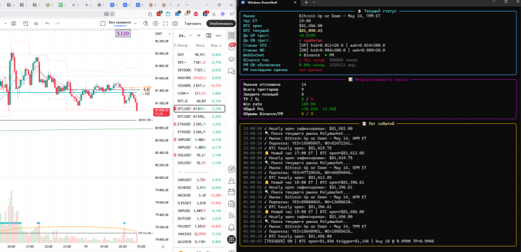
Task: Open the target-circle icon in right sidebar
Action: 231,169
